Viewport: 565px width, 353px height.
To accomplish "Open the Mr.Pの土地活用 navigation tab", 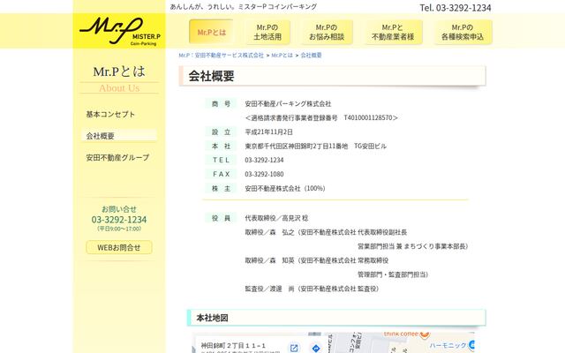I will 267,32.
